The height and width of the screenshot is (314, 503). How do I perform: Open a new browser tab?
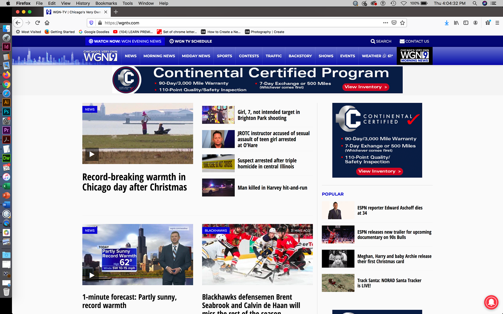(116, 12)
